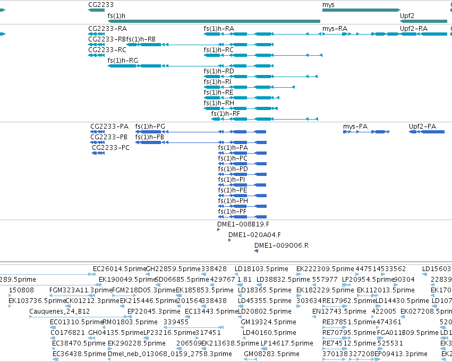Open protein label Upf2-PA
This screenshot has height=362, width=452.
422,127
